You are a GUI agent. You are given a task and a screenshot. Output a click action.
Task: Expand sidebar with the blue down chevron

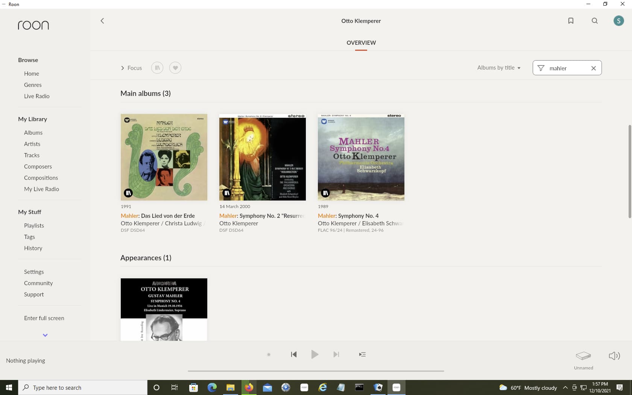[x=45, y=335]
